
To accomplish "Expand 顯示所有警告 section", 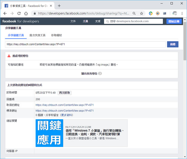I will point(91,73).
